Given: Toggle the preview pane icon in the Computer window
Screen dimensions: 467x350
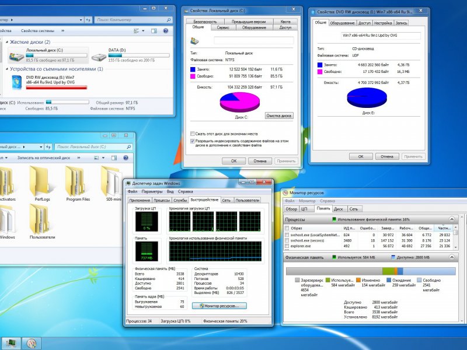Looking at the screenshot, I should click(154, 31).
